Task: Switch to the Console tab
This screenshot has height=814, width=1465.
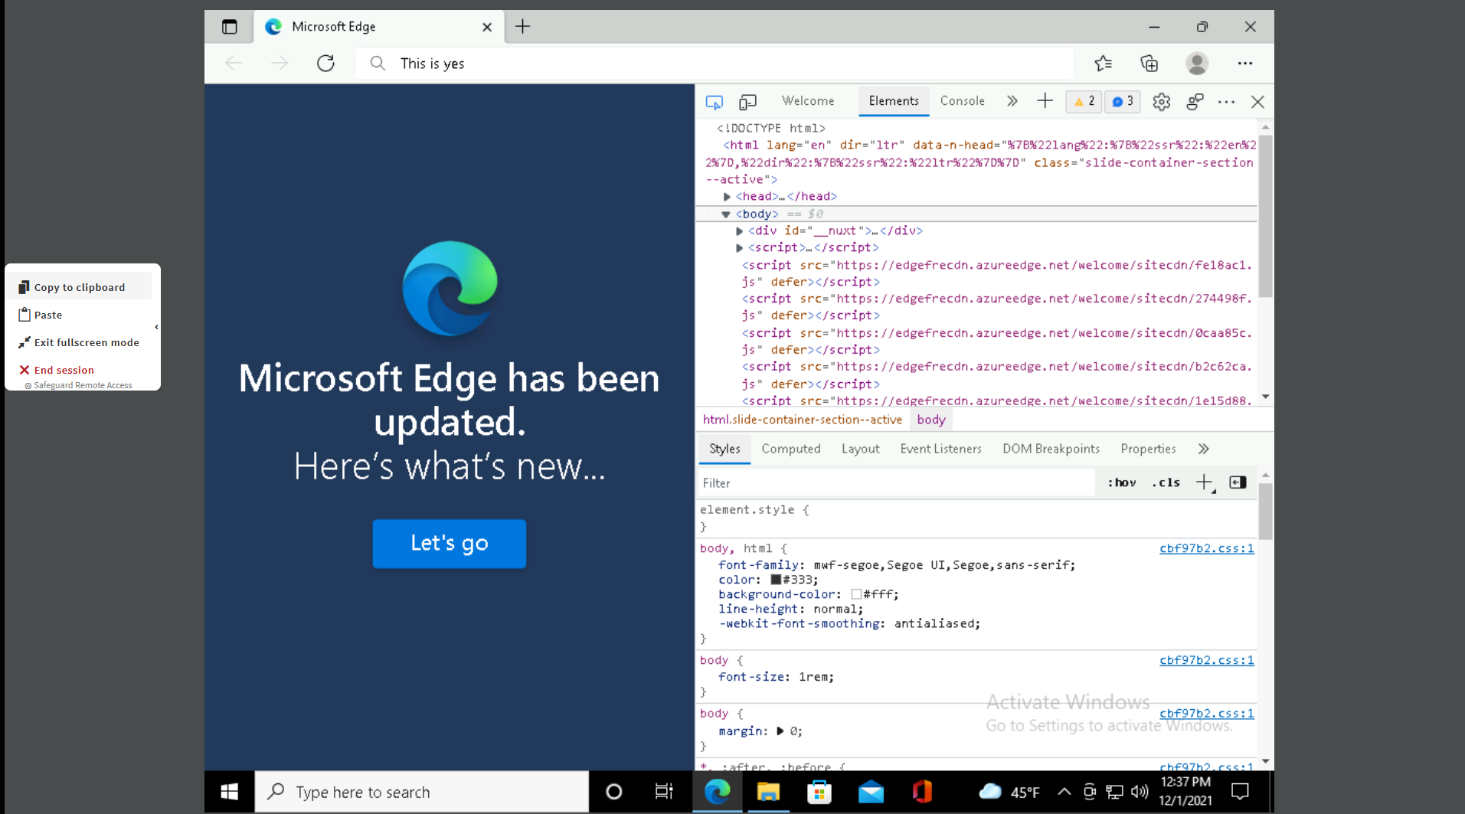Action: click(x=962, y=101)
